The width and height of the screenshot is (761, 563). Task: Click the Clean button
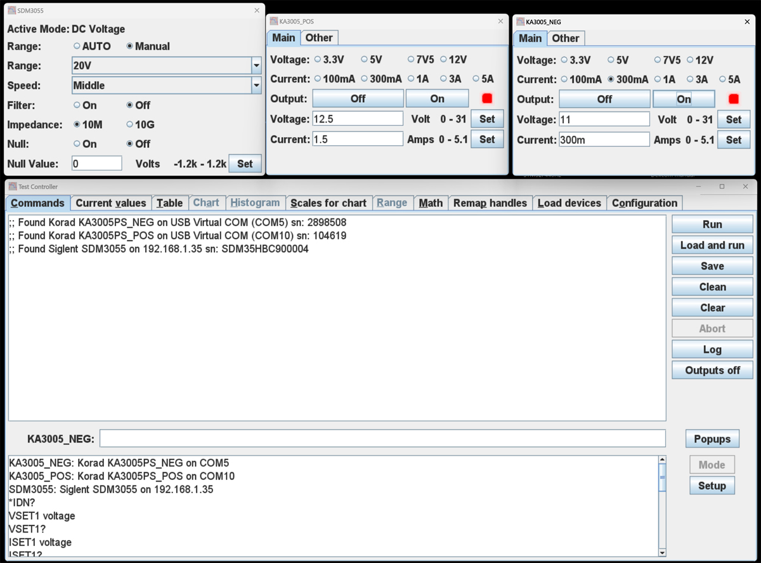point(712,287)
